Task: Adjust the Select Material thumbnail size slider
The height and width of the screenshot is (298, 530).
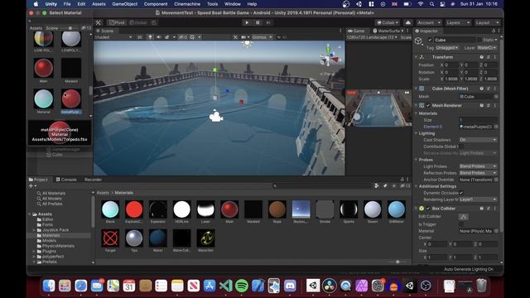Action: point(70,28)
